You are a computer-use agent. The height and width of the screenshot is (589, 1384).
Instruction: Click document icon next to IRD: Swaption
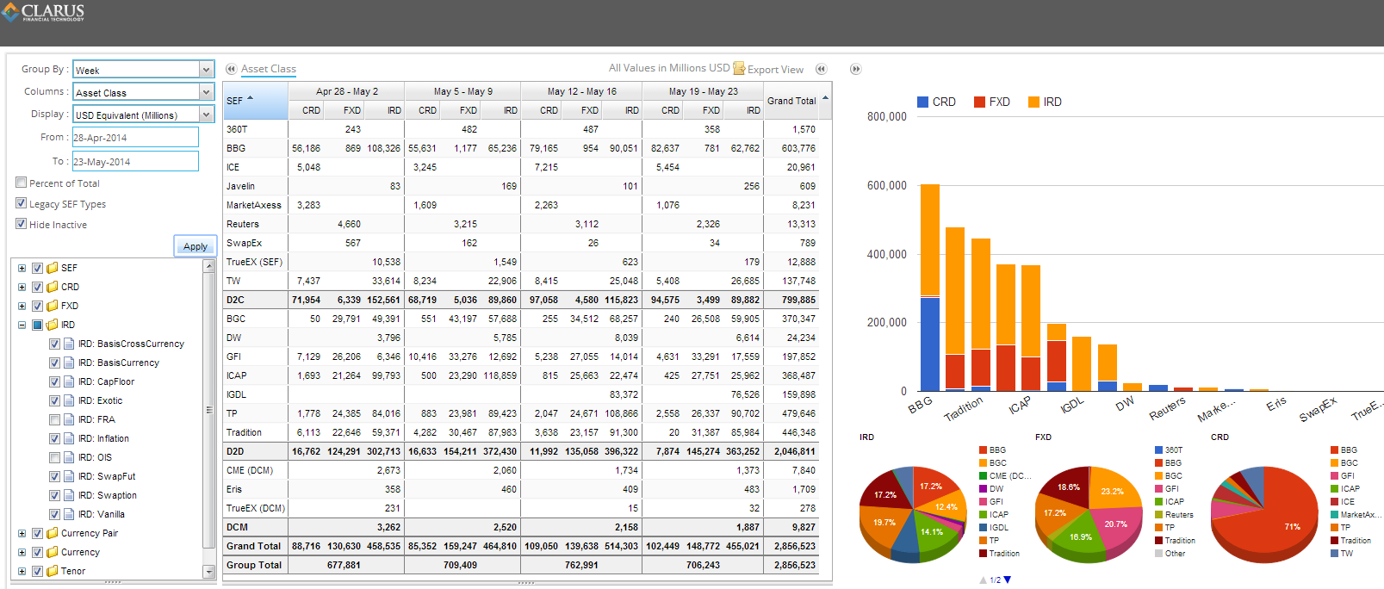(x=70, y=495)
